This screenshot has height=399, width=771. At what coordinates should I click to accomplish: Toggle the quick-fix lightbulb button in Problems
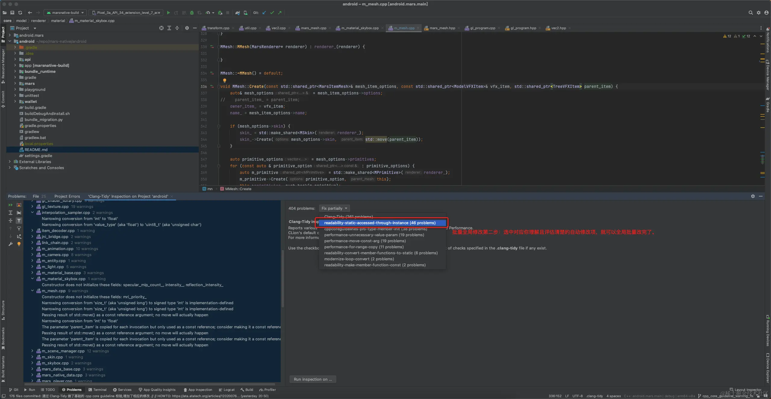pos(19,244)
